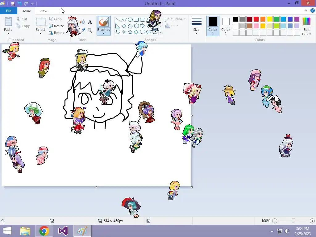Screen dimensions: 316x237
Task: Open the shape Fill dropdown
Action: (x=172, y=26)
